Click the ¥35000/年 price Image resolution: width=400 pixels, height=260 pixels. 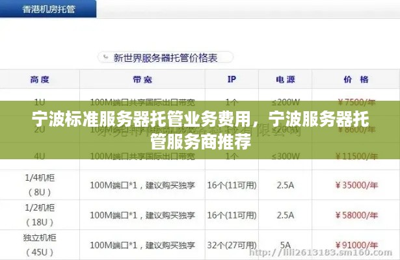coord(356,185)
